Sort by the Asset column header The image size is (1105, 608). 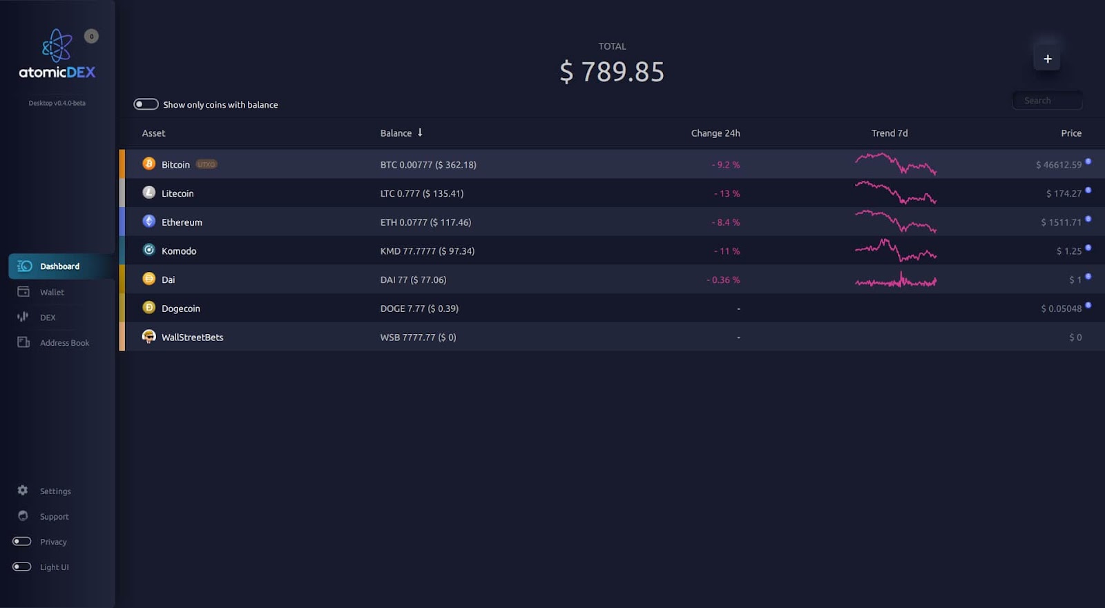(153, 133)
